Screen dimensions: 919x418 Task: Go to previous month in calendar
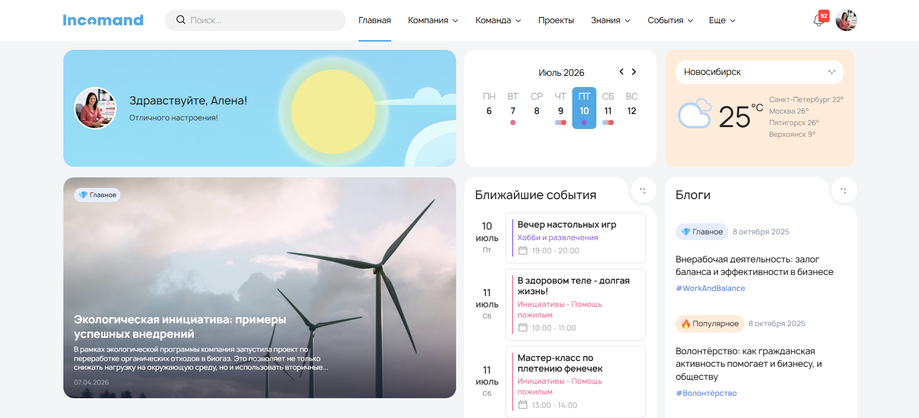pyautogui.click(x=622, y=72)
